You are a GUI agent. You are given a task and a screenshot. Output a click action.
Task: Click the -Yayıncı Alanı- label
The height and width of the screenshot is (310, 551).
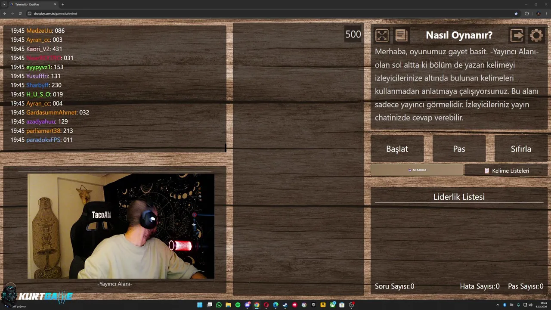(x=115, y=284)
